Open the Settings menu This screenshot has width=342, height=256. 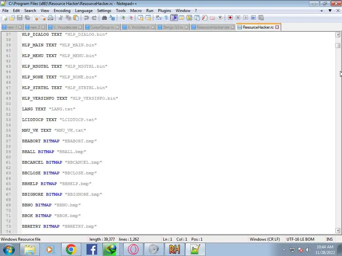pos(104,11)
